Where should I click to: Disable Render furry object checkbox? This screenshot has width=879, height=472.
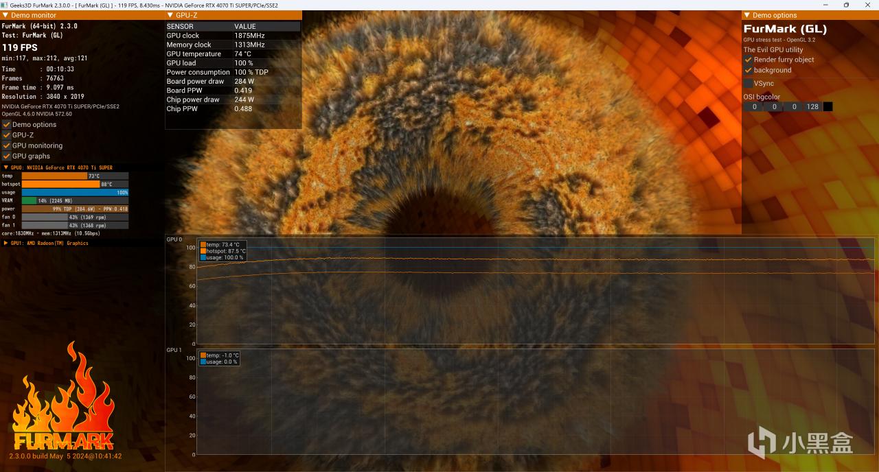point(748,60)
